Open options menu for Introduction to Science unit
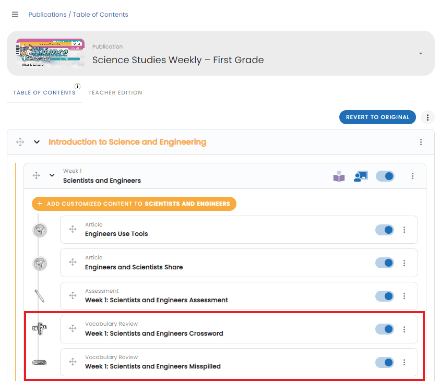440x381 pixels. 421,142
